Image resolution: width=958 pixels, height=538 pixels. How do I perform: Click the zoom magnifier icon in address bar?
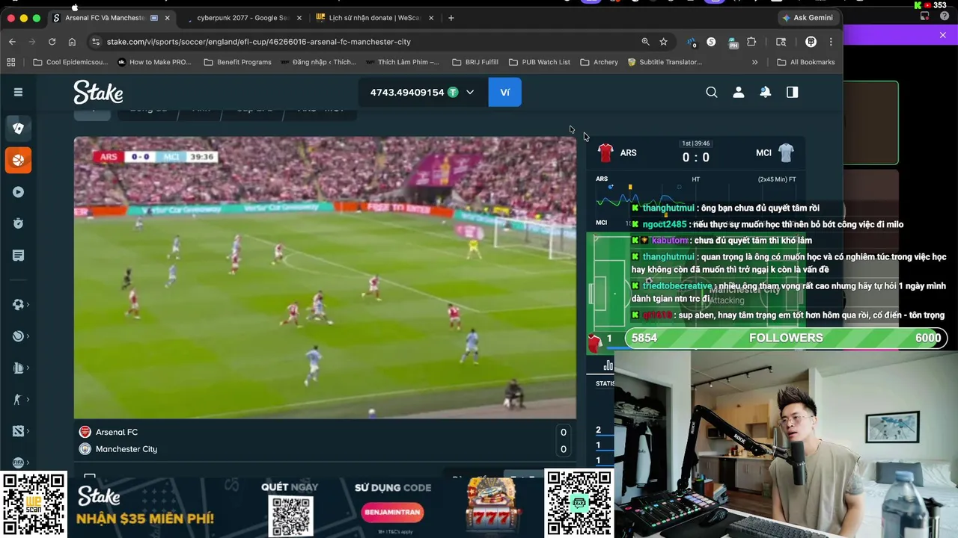click(645, 42)
